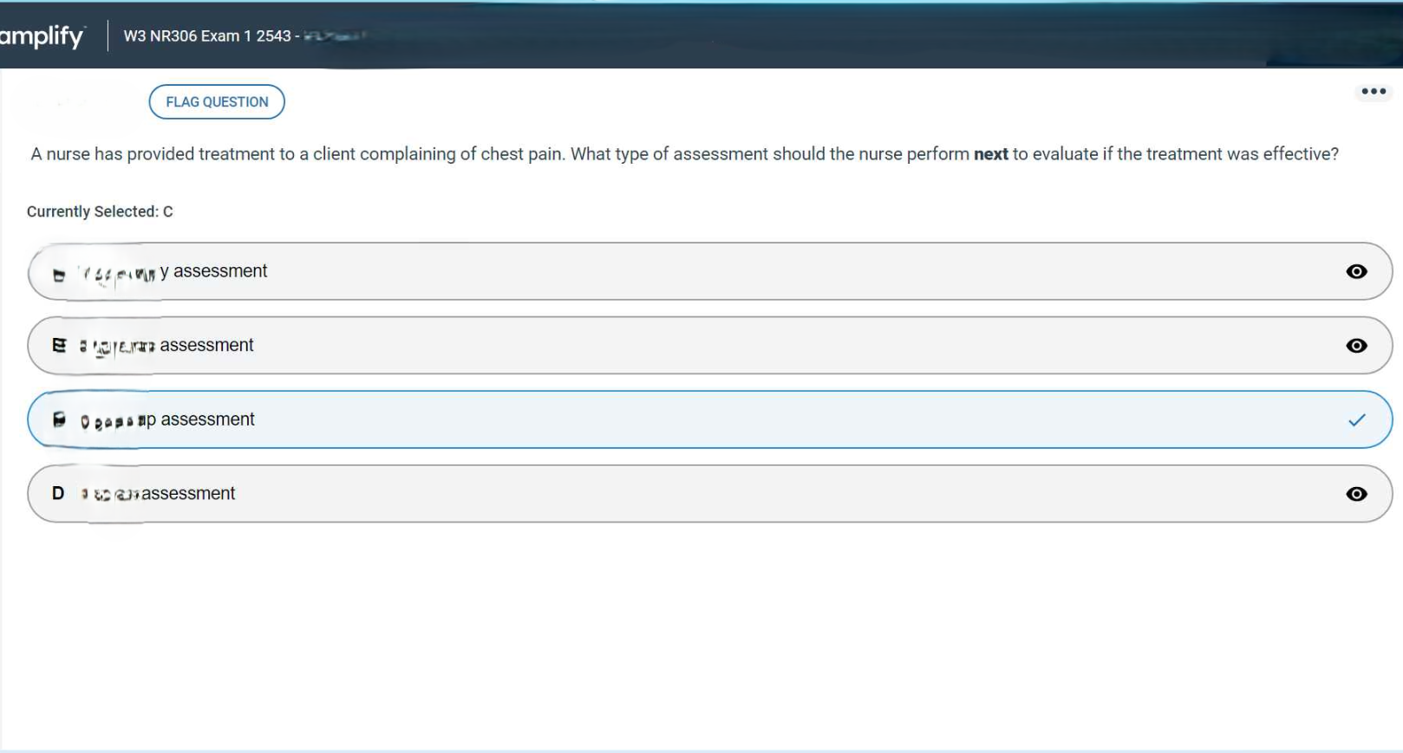
Task: Hide answer choice B using its eye toggle
Action: 1357,345
